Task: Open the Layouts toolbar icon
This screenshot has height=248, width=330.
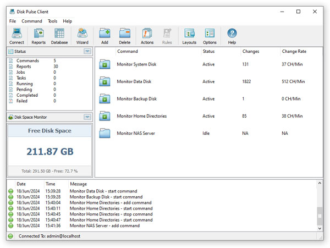Action: tap(189, 34)
